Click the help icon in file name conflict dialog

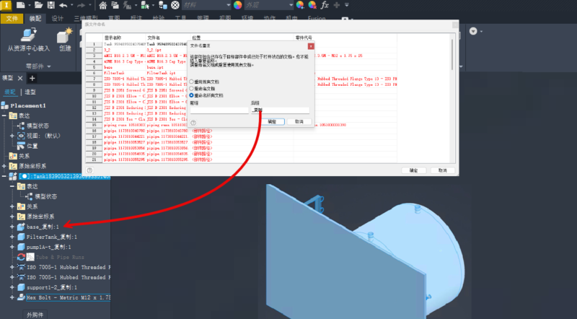193,123
